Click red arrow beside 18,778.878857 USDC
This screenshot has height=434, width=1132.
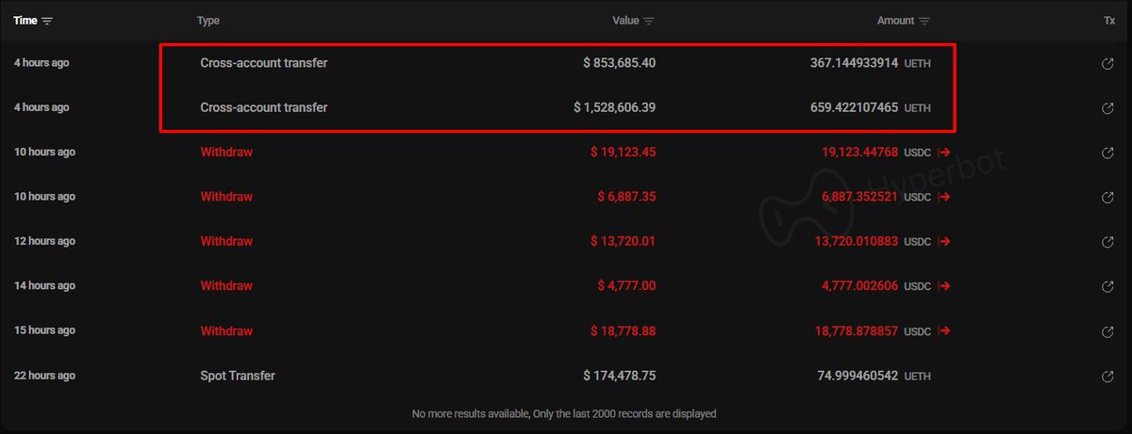943,331
